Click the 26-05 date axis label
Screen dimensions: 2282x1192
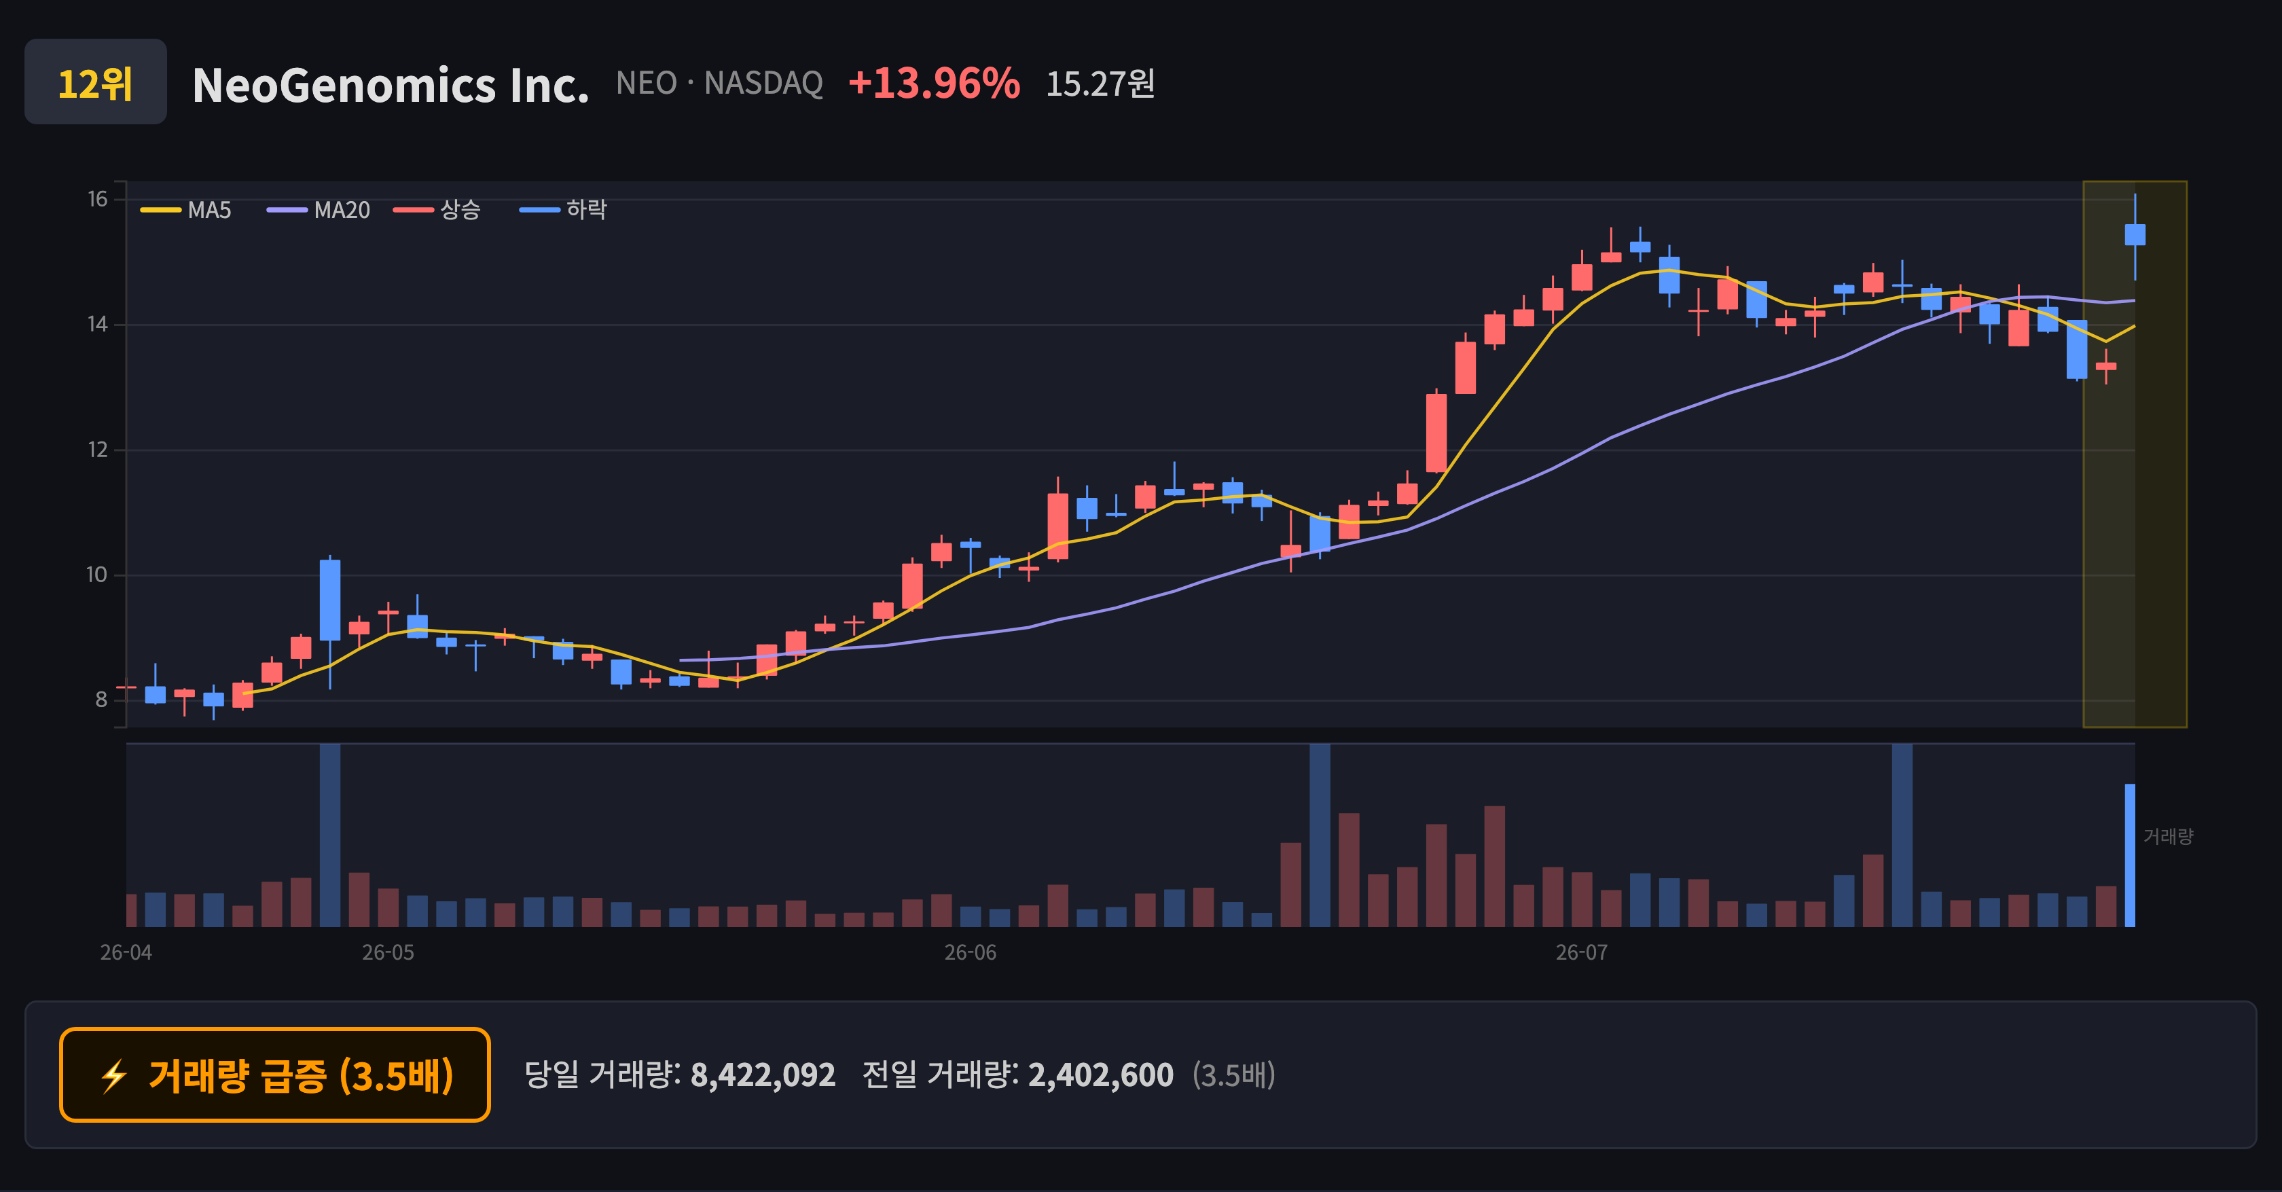388,953
